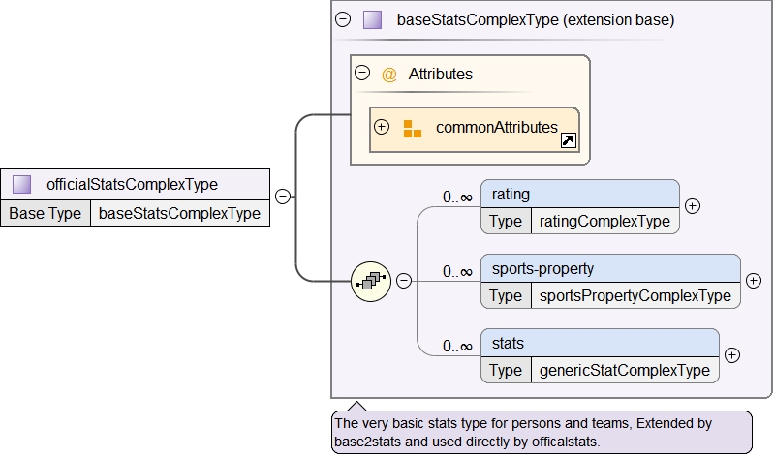Image resolution: width=774 pixels, height=457 pixels.
Task: Click the genericStatComplexType type link
Action: 625,370
